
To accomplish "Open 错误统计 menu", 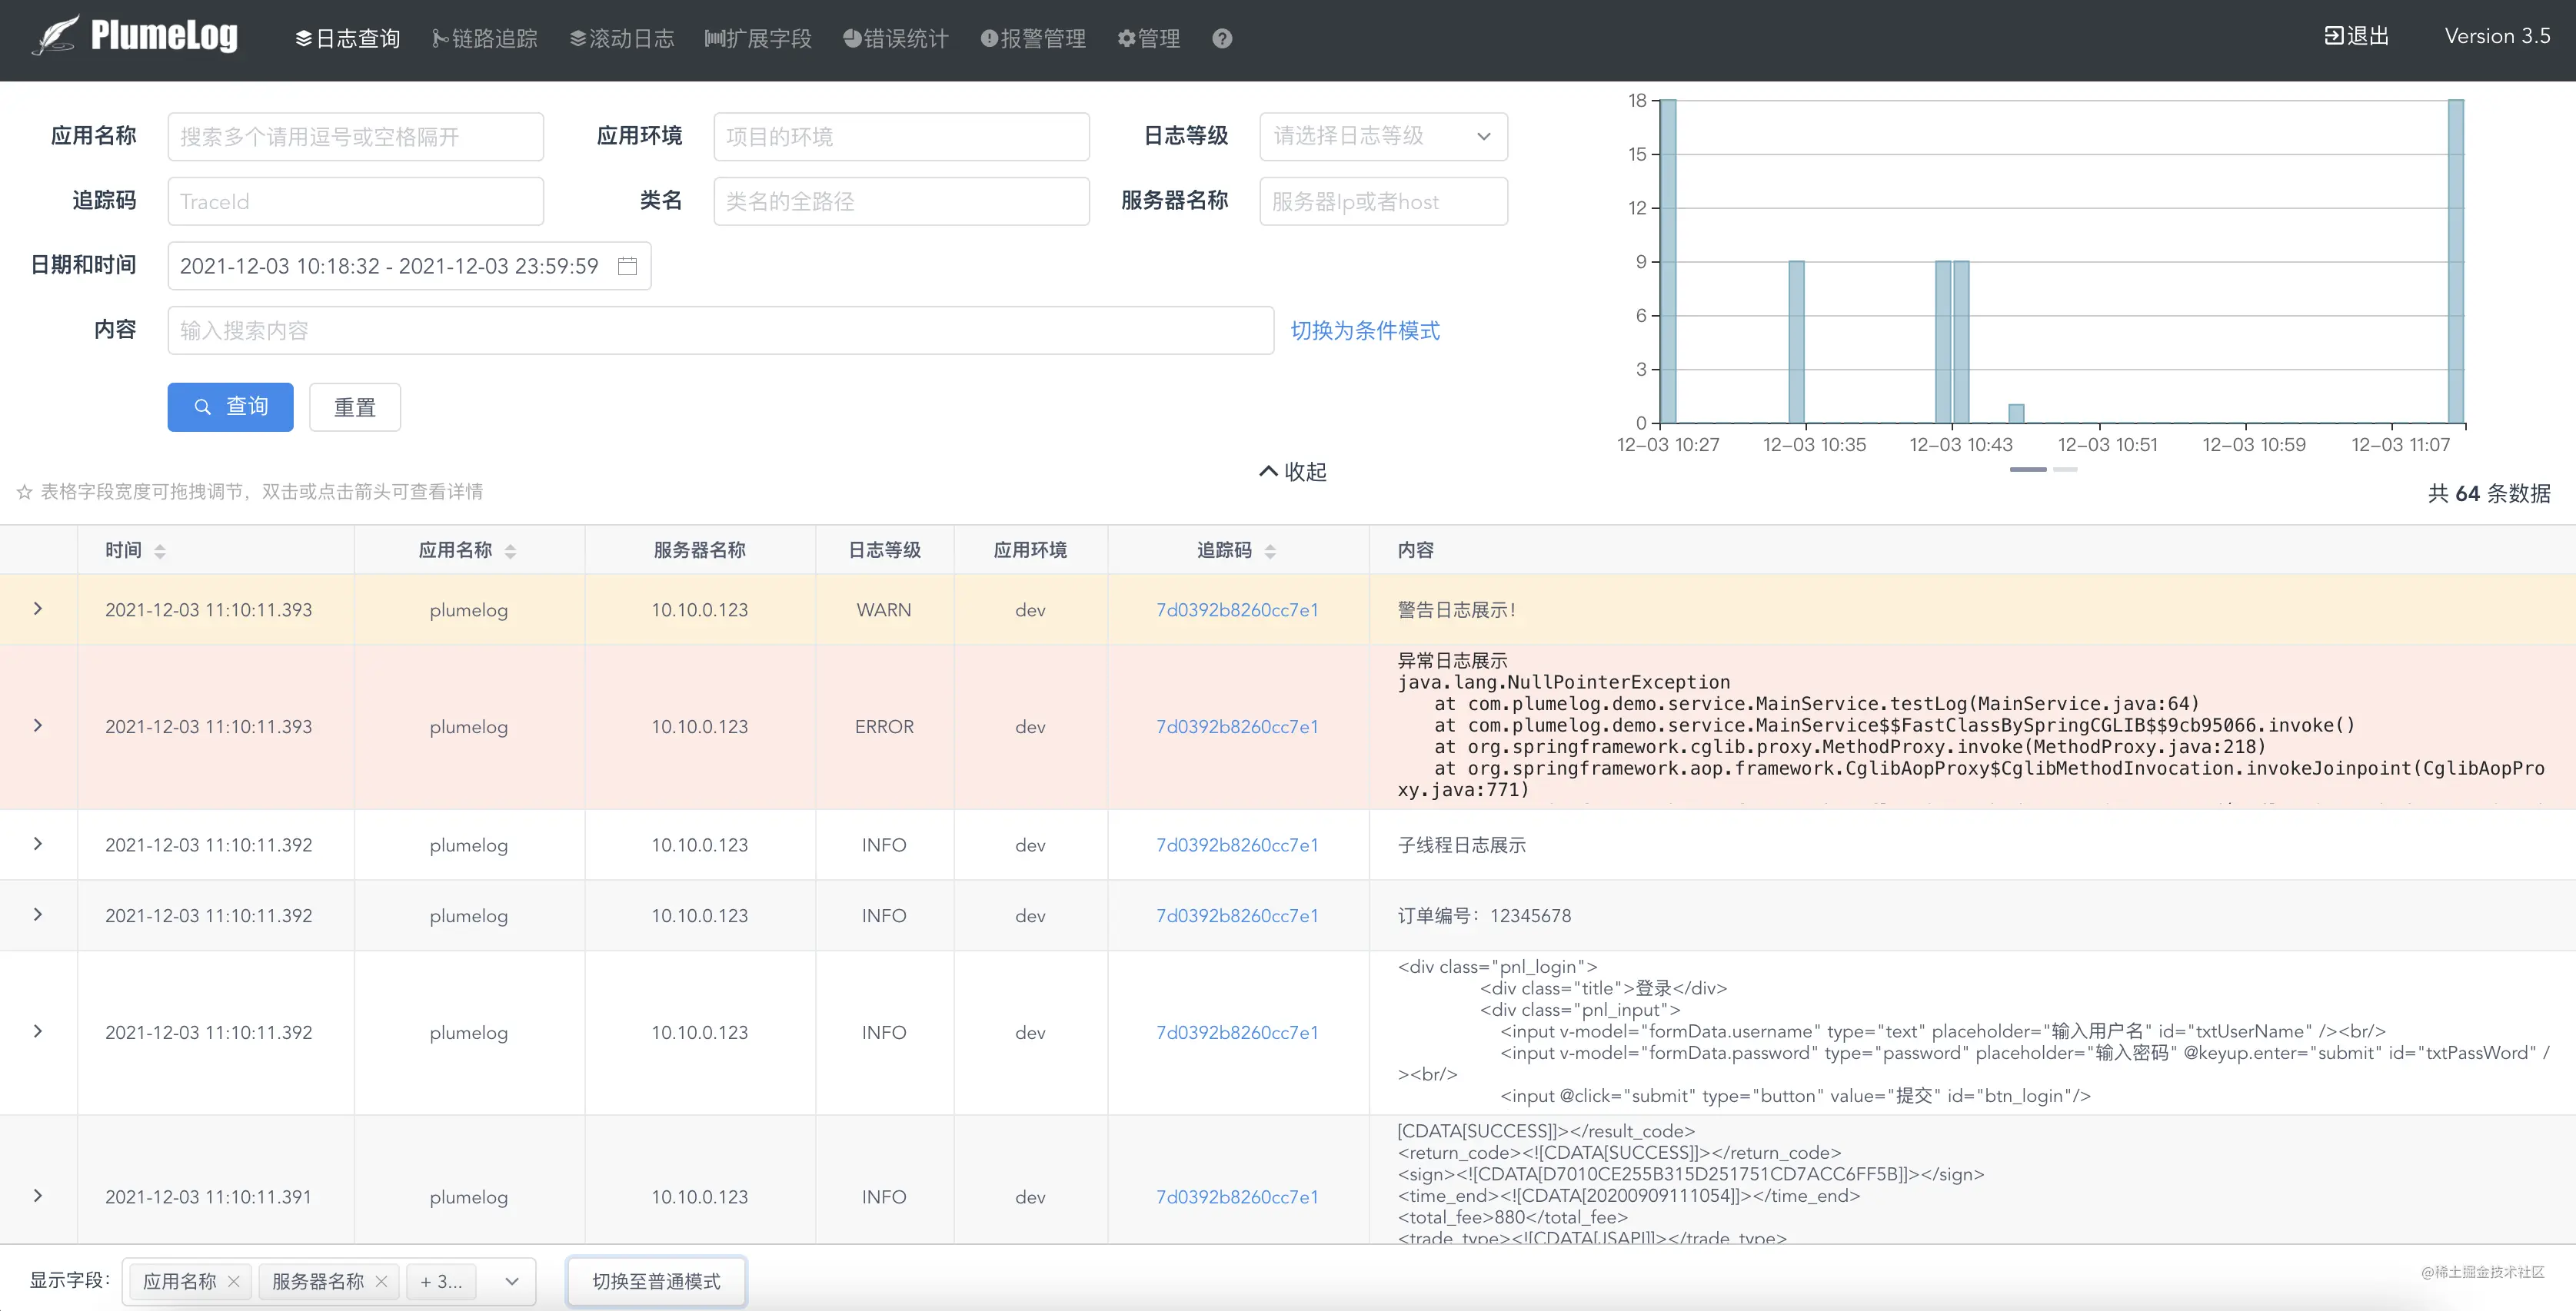I will tap(895, 38).
